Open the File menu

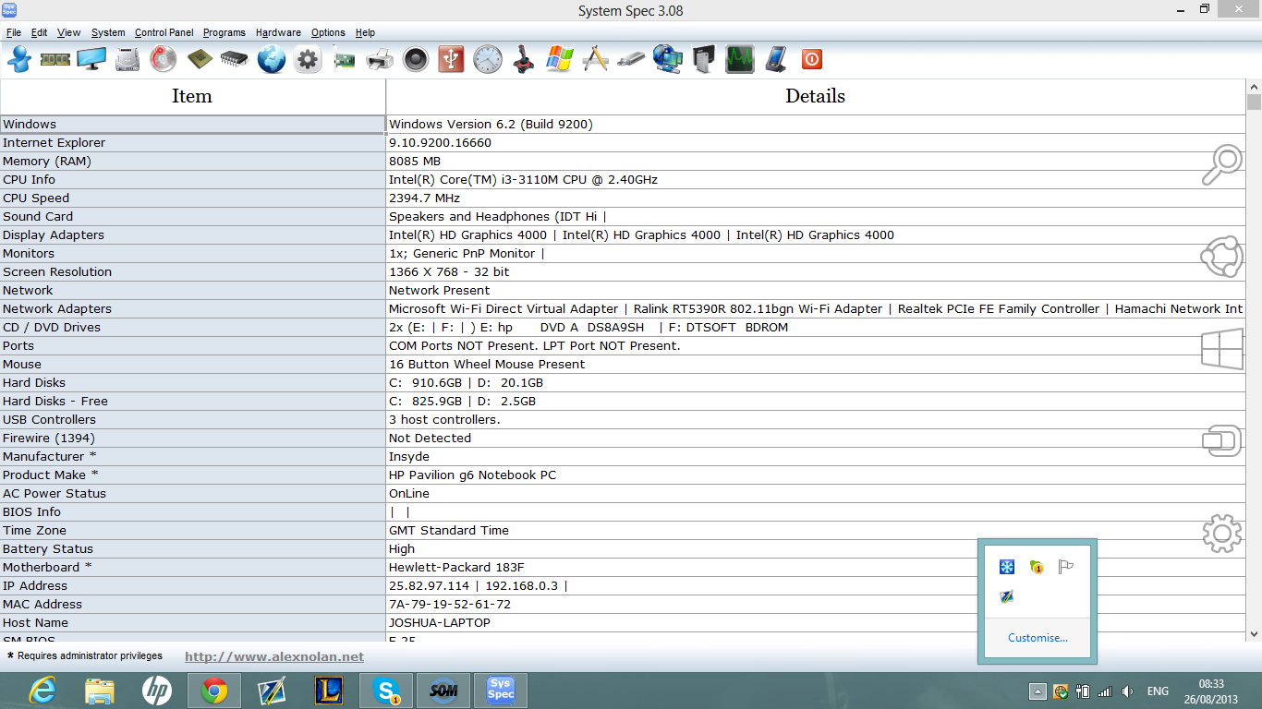pyautogui.click(x=14, y=32)
